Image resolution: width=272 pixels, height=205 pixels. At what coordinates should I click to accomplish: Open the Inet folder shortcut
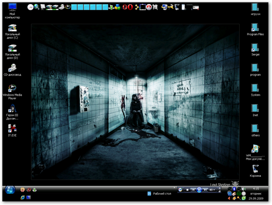(x=255, y=110)
